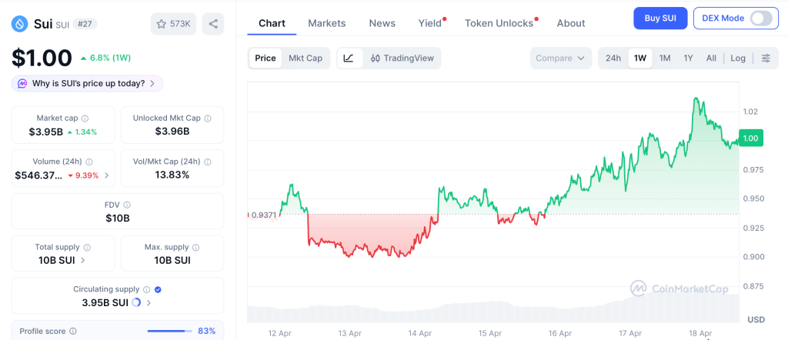
Task: Toggle the DEX Mode switch
Action: 760,18
